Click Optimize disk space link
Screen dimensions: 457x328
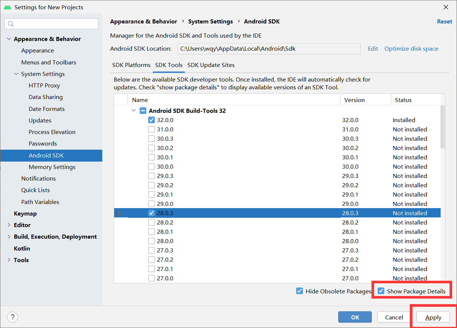411,48
